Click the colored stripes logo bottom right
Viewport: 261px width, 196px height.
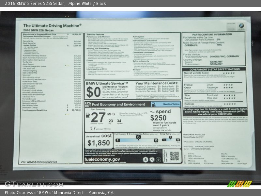[240, 184]
